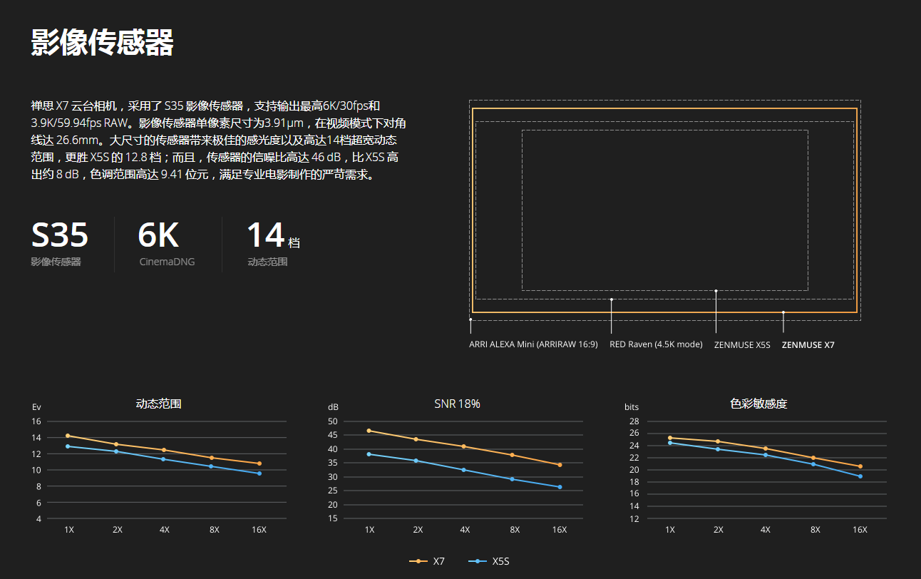
Task: Click the 色彩敏感度 chart title
Action: point(758,404)
